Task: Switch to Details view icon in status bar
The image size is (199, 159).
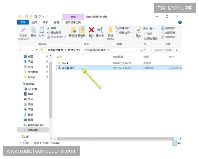Action: pos(174,143)
